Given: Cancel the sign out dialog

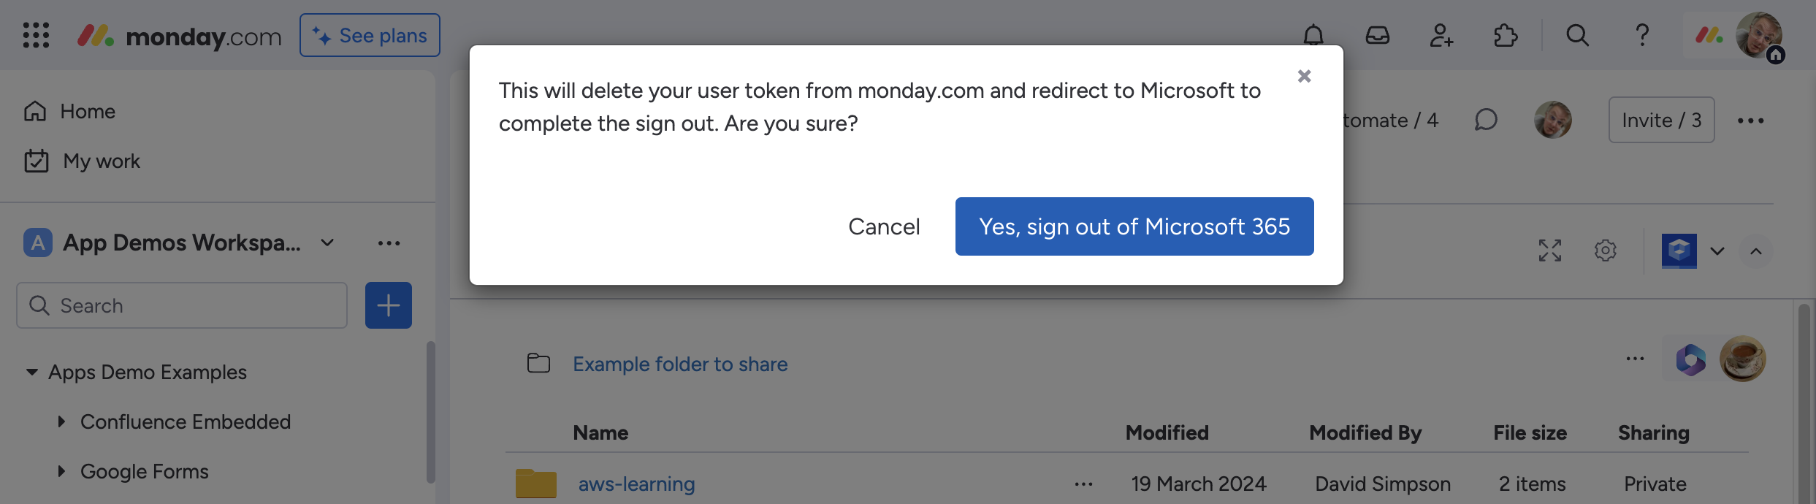Looking at the screenshot, I should (884, 226).
